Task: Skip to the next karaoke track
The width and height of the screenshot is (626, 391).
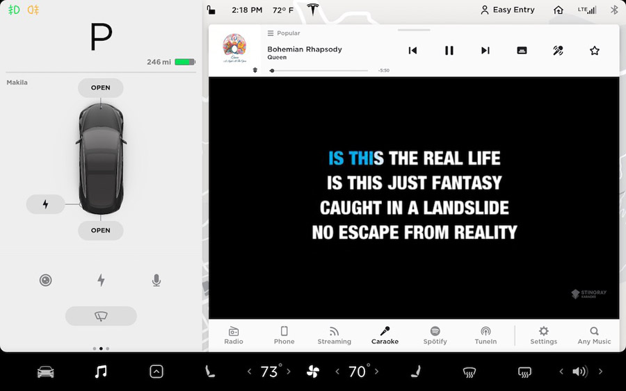Action: pos(485,51)
